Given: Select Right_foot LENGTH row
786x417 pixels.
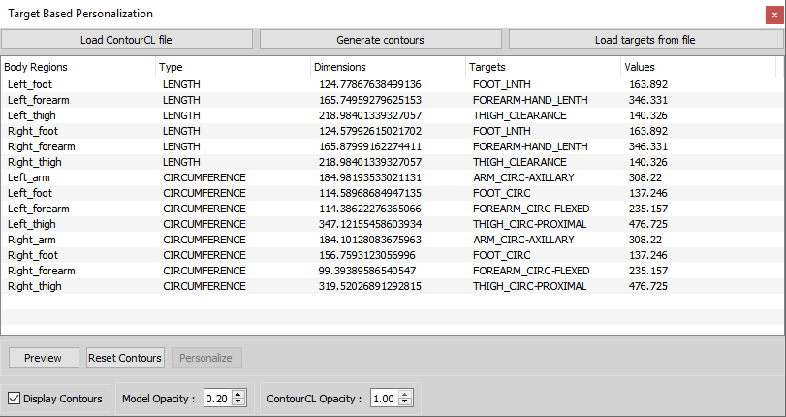Looking at the screenshot, I should [393, 131].
